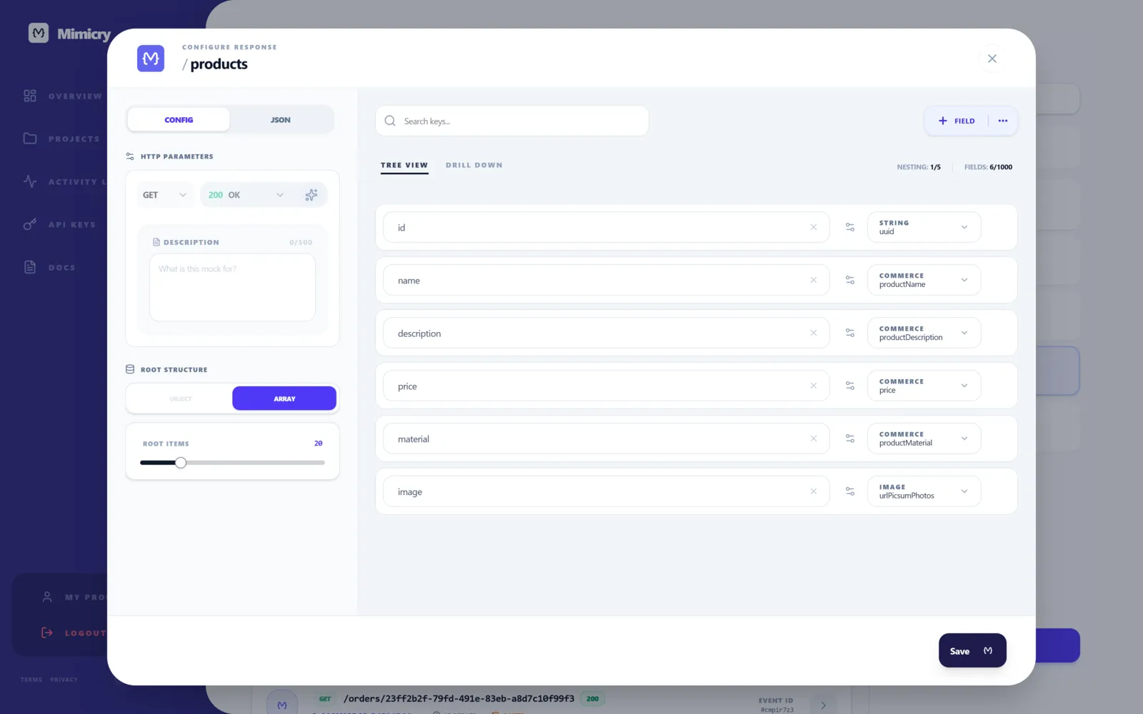Click the event row chevron behind the modal
The height and width of the screenshot is (714, 1143).
[x=824, y=705]
